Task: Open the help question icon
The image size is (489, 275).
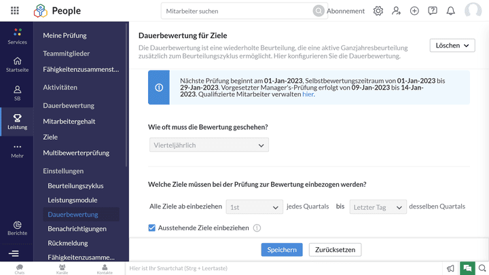Action: coord(432,11)
